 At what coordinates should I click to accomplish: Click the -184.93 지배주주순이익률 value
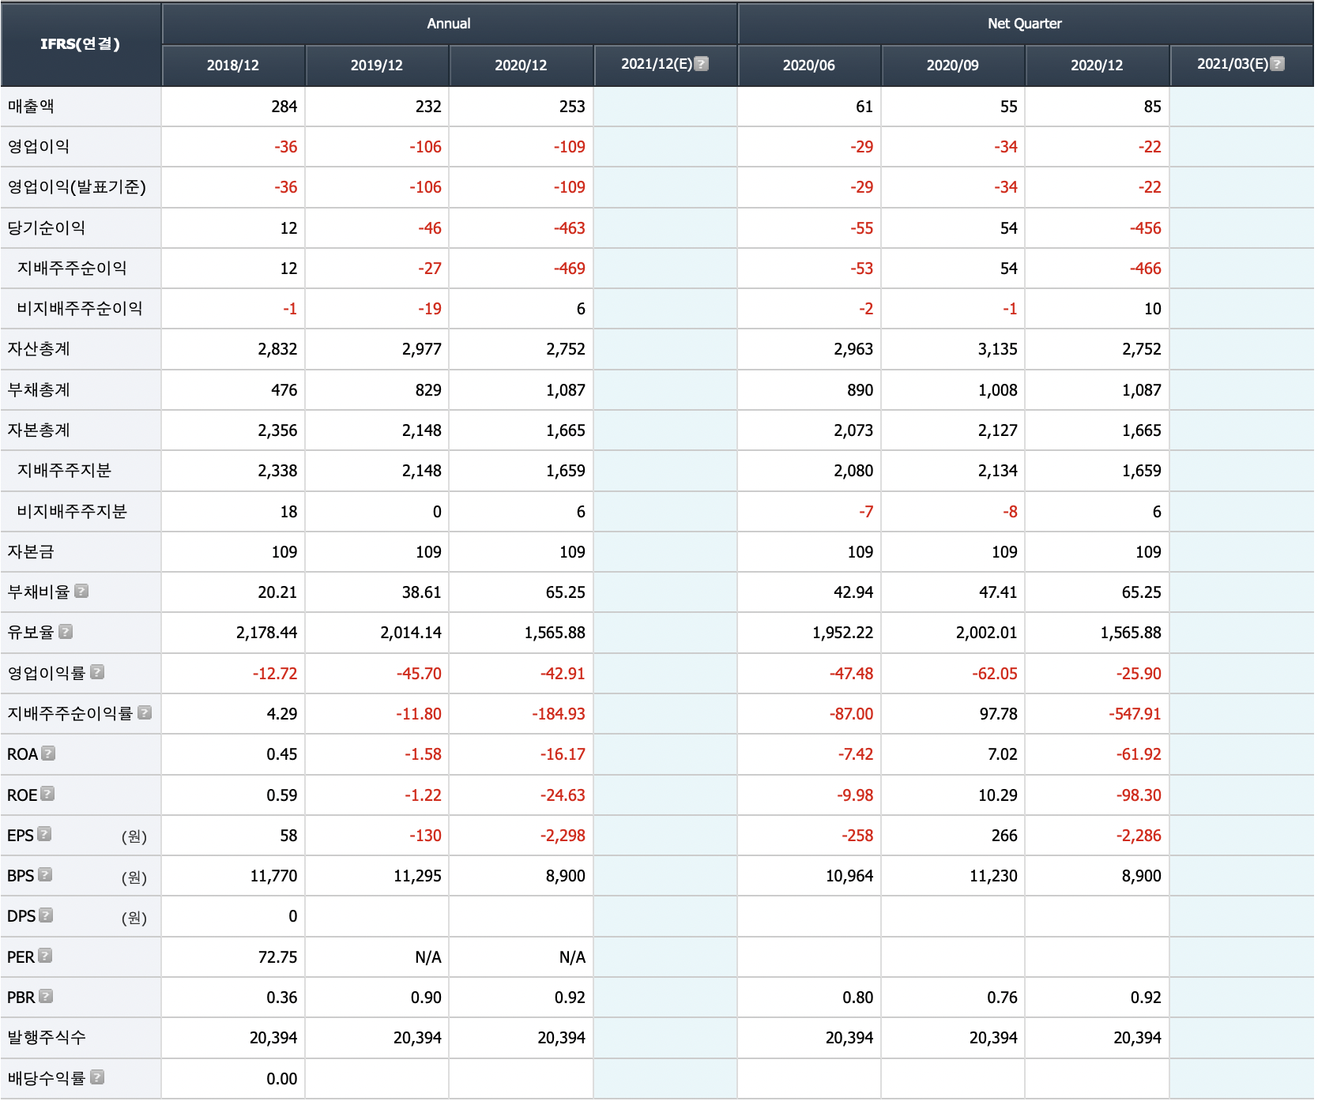coord(558,714)
